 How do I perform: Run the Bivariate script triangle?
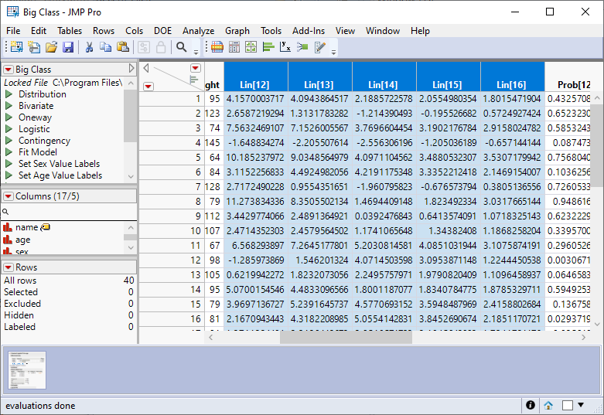tap(9, 106)
